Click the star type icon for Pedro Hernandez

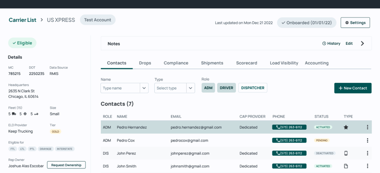click(x=346, y=127)
